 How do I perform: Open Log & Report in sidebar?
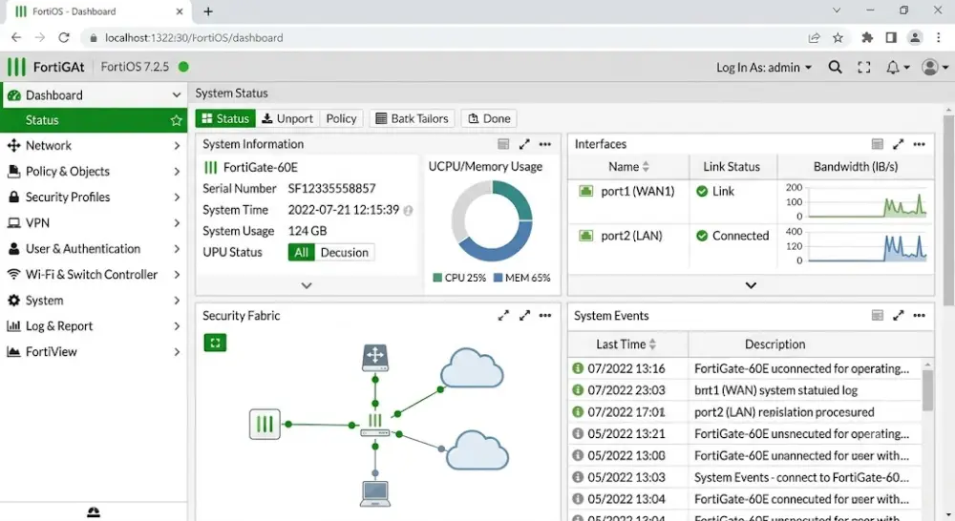coord(94,326)
